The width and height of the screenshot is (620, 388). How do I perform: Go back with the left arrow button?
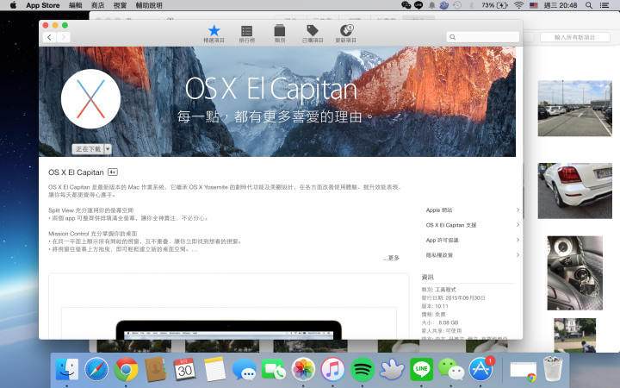(x=49, y=37)
